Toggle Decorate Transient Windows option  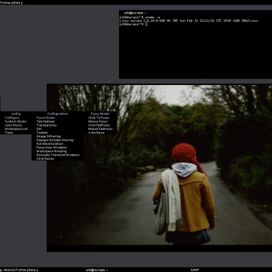tap(58, 155)
